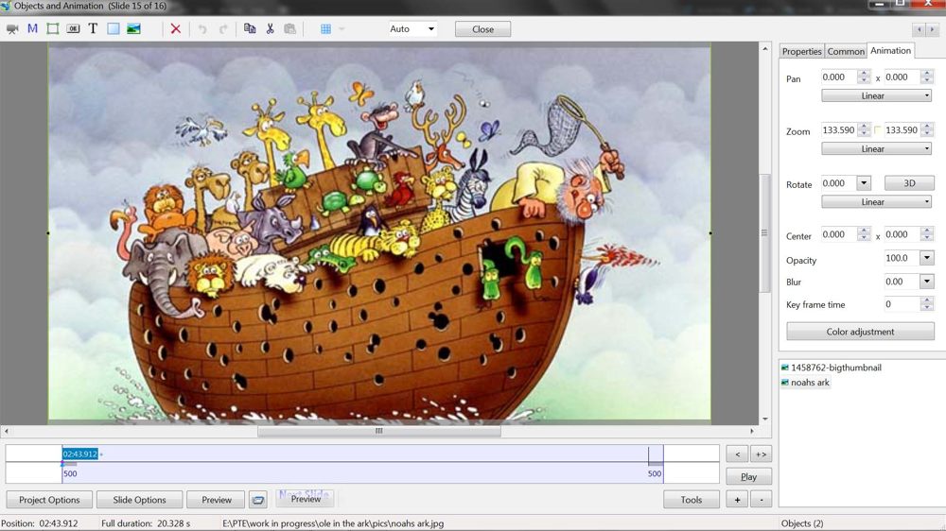Add a button (OK) object
Screen dimensions: 946x531
[73, 29]
